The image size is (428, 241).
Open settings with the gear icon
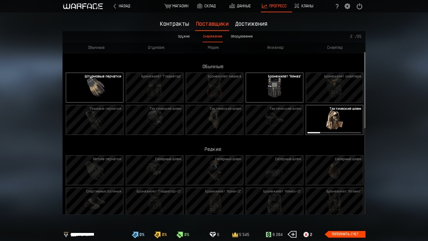347,6
